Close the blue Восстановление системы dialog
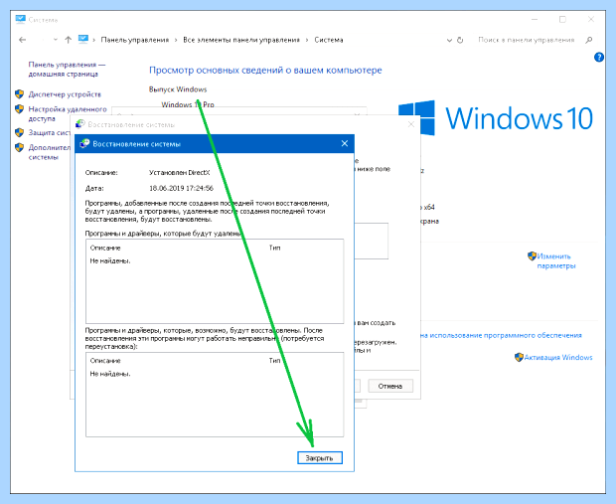 pyautogui.click(x=345, y=143)
